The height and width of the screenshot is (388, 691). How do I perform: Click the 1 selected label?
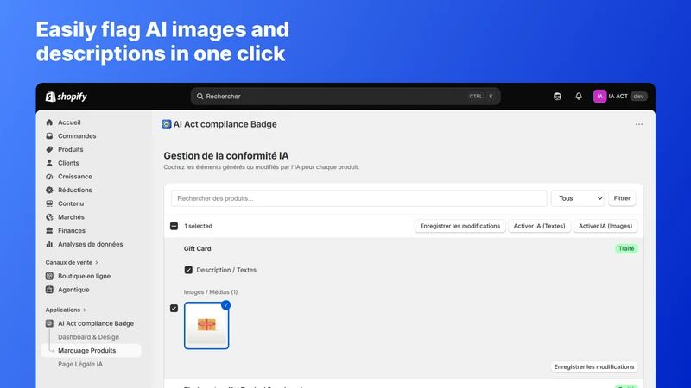(199, 226)
